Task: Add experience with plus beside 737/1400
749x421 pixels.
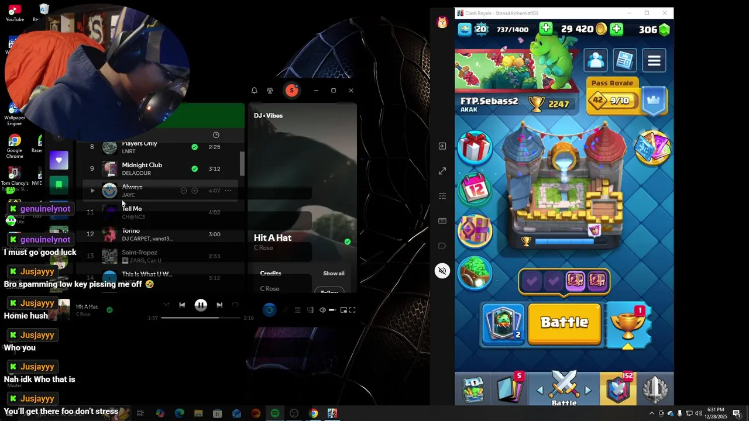Action: tap(545, 29)
